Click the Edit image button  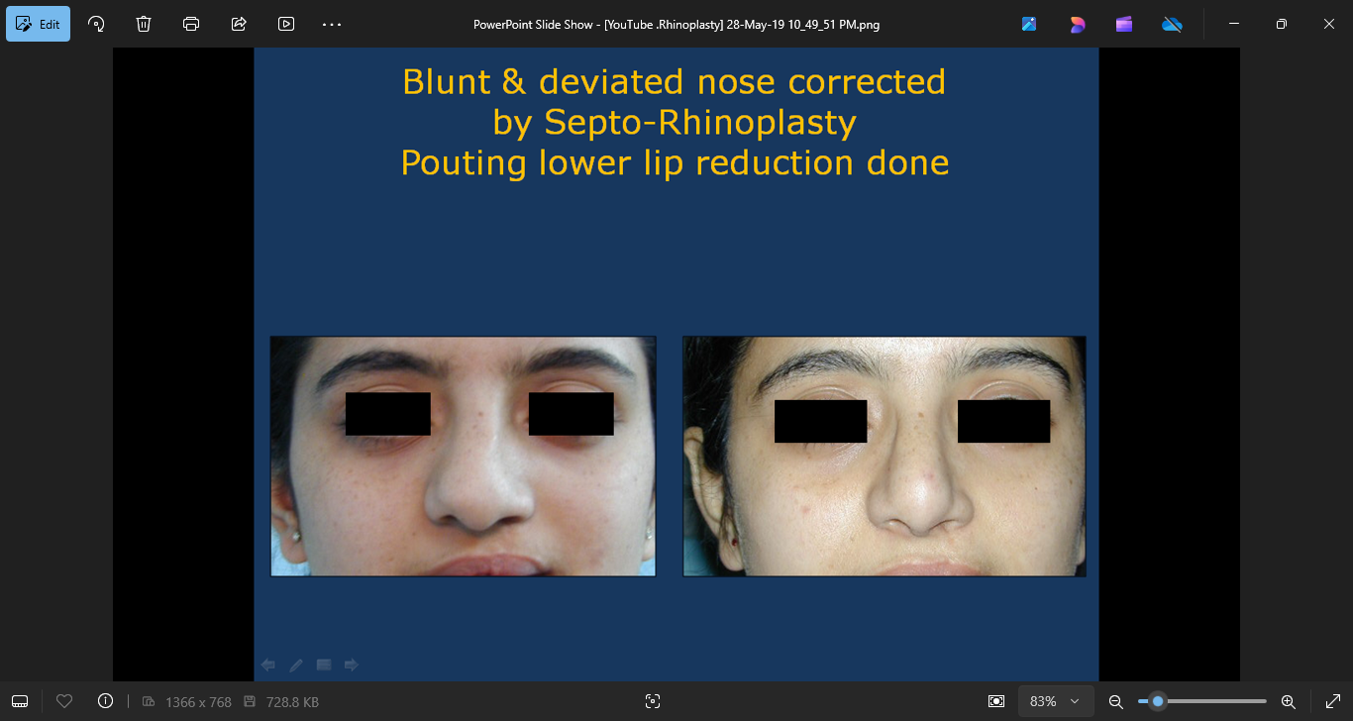39,24
